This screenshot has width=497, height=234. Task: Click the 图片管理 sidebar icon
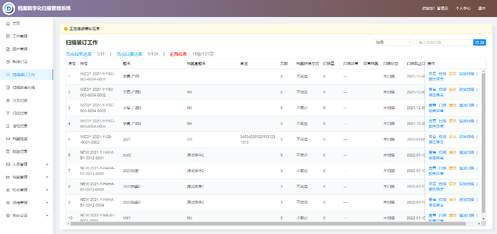(8, 49)
